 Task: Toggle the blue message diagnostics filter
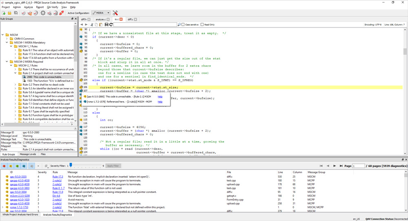(x=24, y=166)
